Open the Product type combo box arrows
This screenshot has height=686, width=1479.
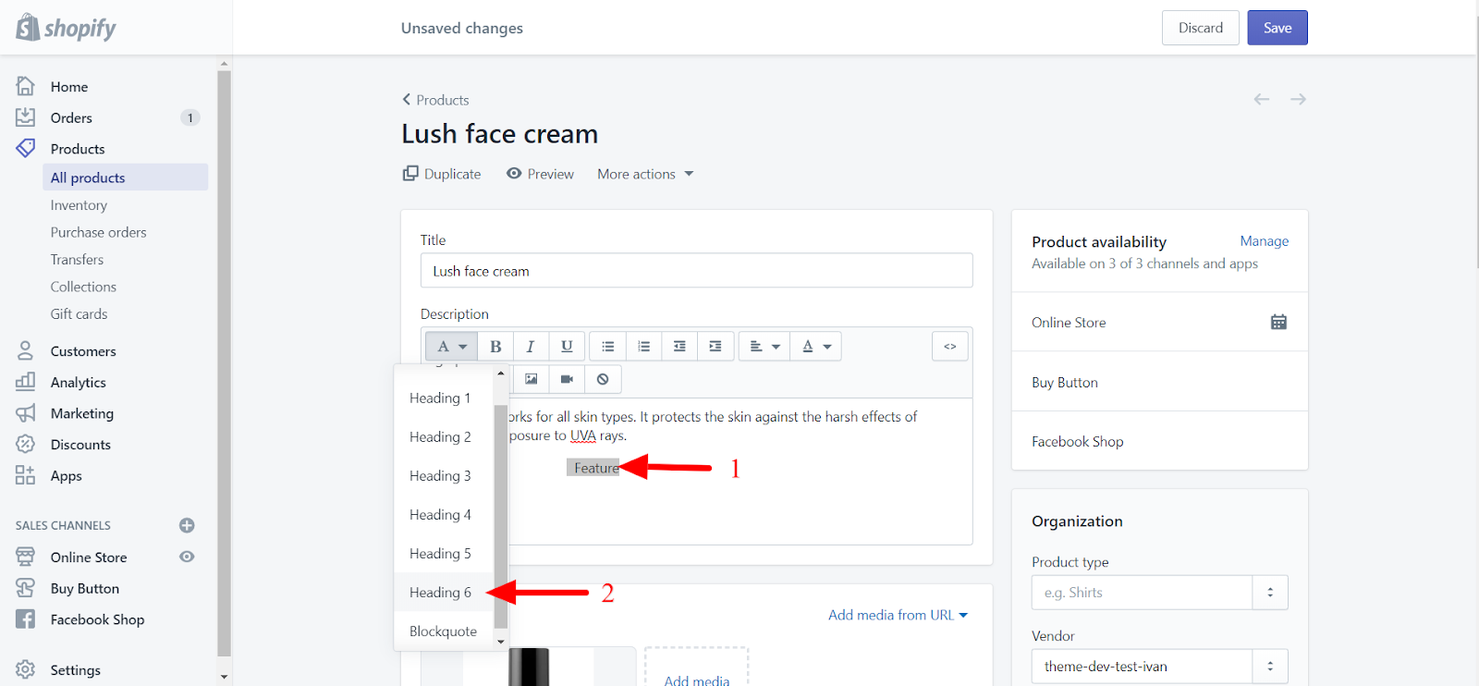pos(1270,593)
